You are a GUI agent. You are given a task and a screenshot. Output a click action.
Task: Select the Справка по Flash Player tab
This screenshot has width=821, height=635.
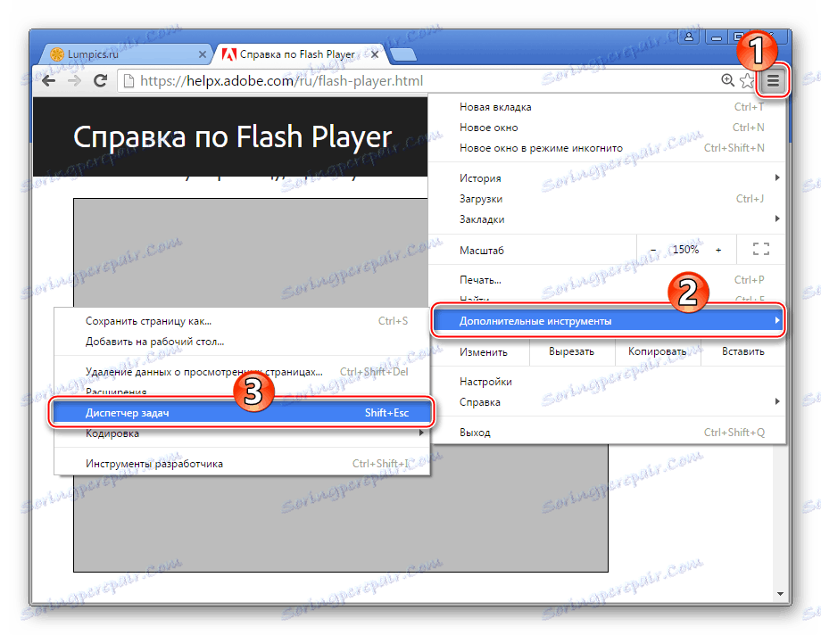(301, 54)
